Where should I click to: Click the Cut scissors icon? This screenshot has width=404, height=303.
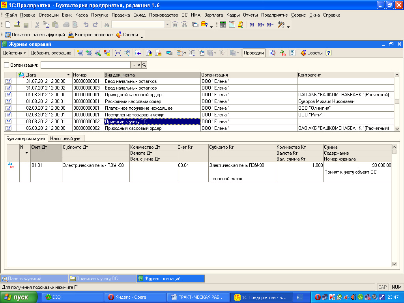click(x=37, y=25)
